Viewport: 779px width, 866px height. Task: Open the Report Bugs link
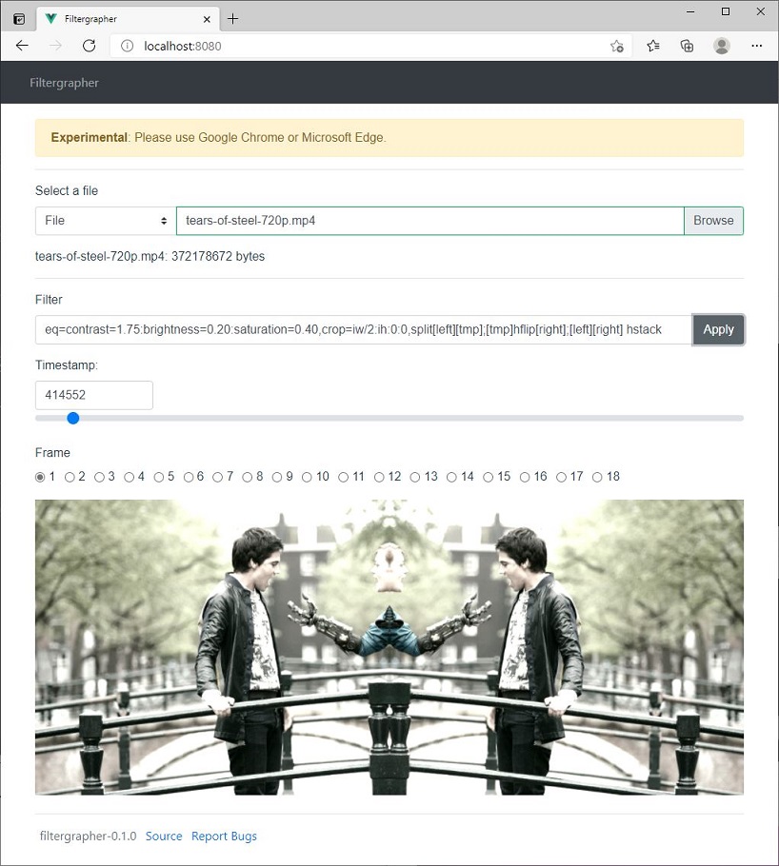pyautogui.click(x=224, y=836)
